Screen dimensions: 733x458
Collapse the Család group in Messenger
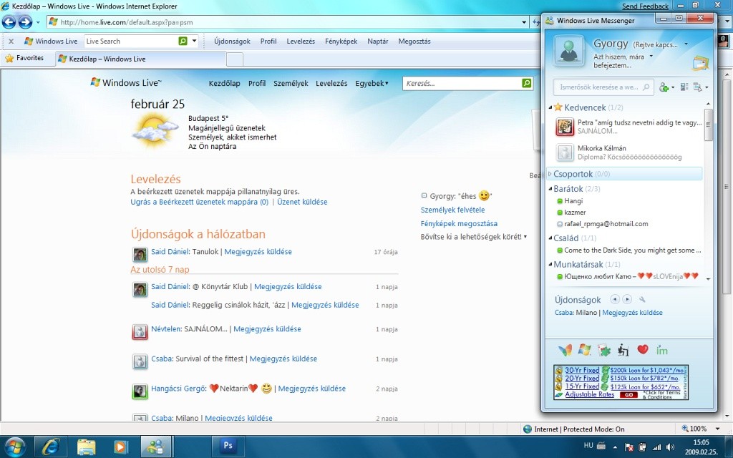point(550,238)
